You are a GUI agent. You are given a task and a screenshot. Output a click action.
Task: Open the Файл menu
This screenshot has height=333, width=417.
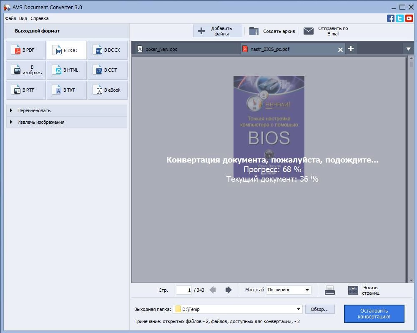pyautogui.click(x=11, y=18)
